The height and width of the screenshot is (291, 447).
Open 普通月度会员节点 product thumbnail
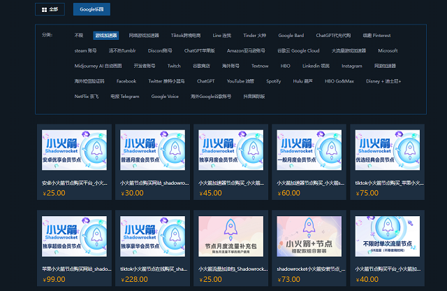[x=152, y=150]
